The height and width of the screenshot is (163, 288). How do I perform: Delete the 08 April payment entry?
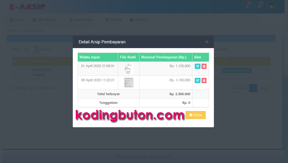(x=204, y=80)
